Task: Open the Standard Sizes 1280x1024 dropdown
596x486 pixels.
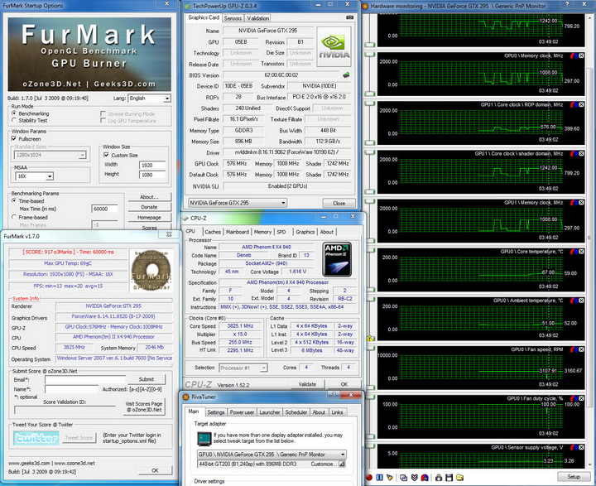Action: point(50,155)
